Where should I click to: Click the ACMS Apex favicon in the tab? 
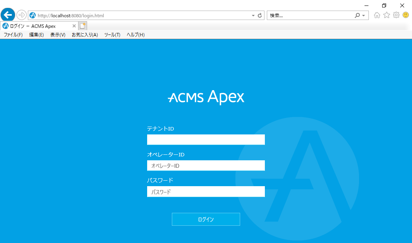point(6,25)
